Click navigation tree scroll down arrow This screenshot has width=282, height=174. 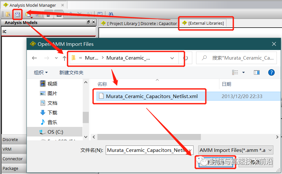click(86, 137)
